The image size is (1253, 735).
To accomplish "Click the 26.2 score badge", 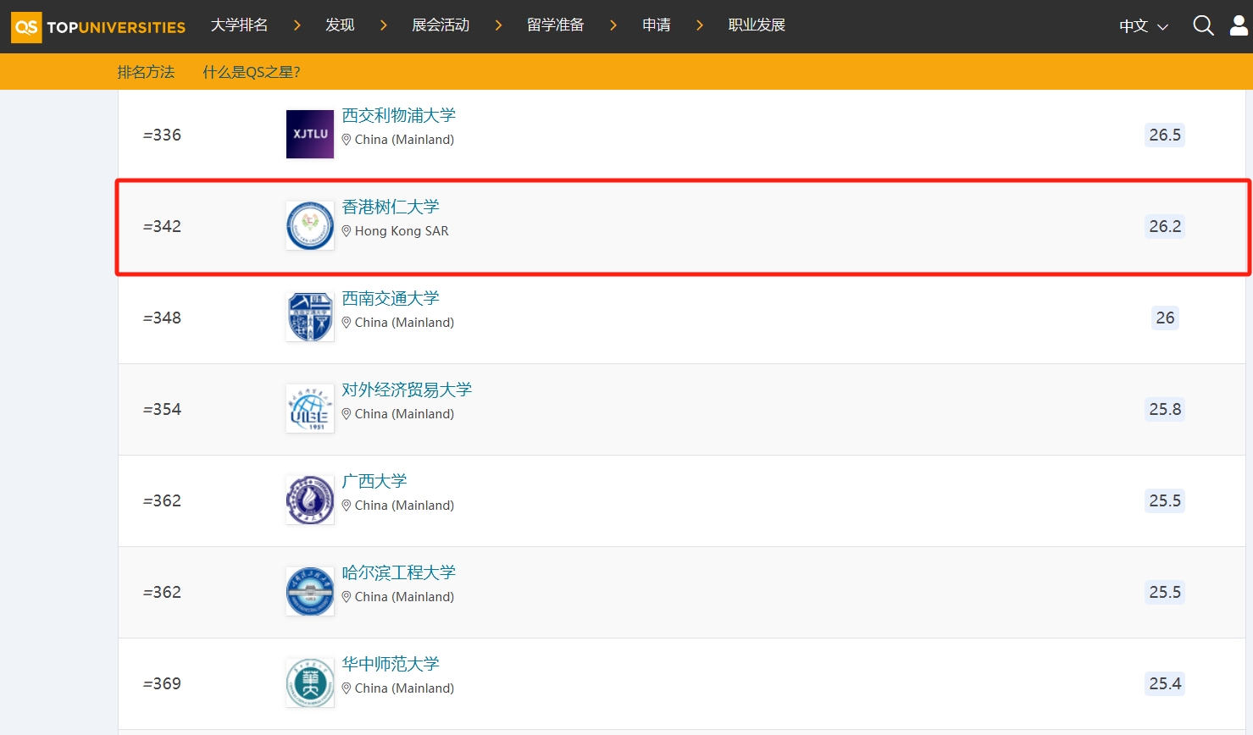I will (1164, 226).
